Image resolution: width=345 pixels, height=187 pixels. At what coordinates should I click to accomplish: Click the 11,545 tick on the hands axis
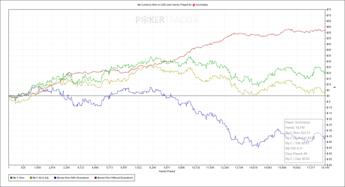pyautogui.click(x=210, y=168)
